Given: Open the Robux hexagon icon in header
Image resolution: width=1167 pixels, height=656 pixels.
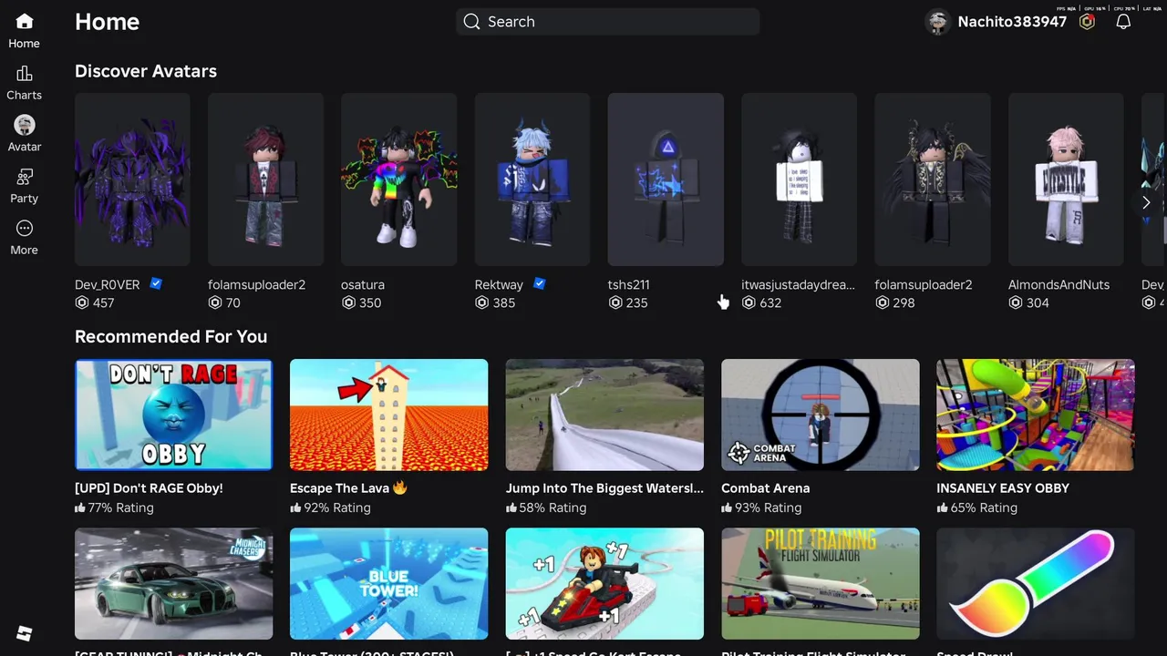Looking at the screenshot, I should coord(1087,22).
